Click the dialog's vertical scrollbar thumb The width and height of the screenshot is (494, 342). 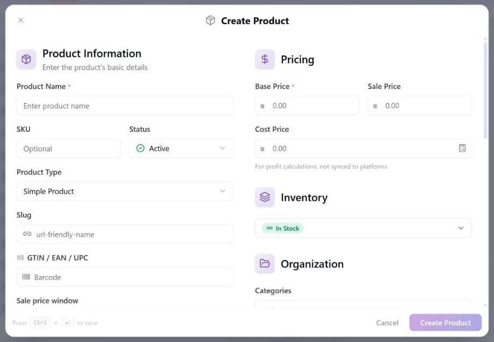[485, 90]
